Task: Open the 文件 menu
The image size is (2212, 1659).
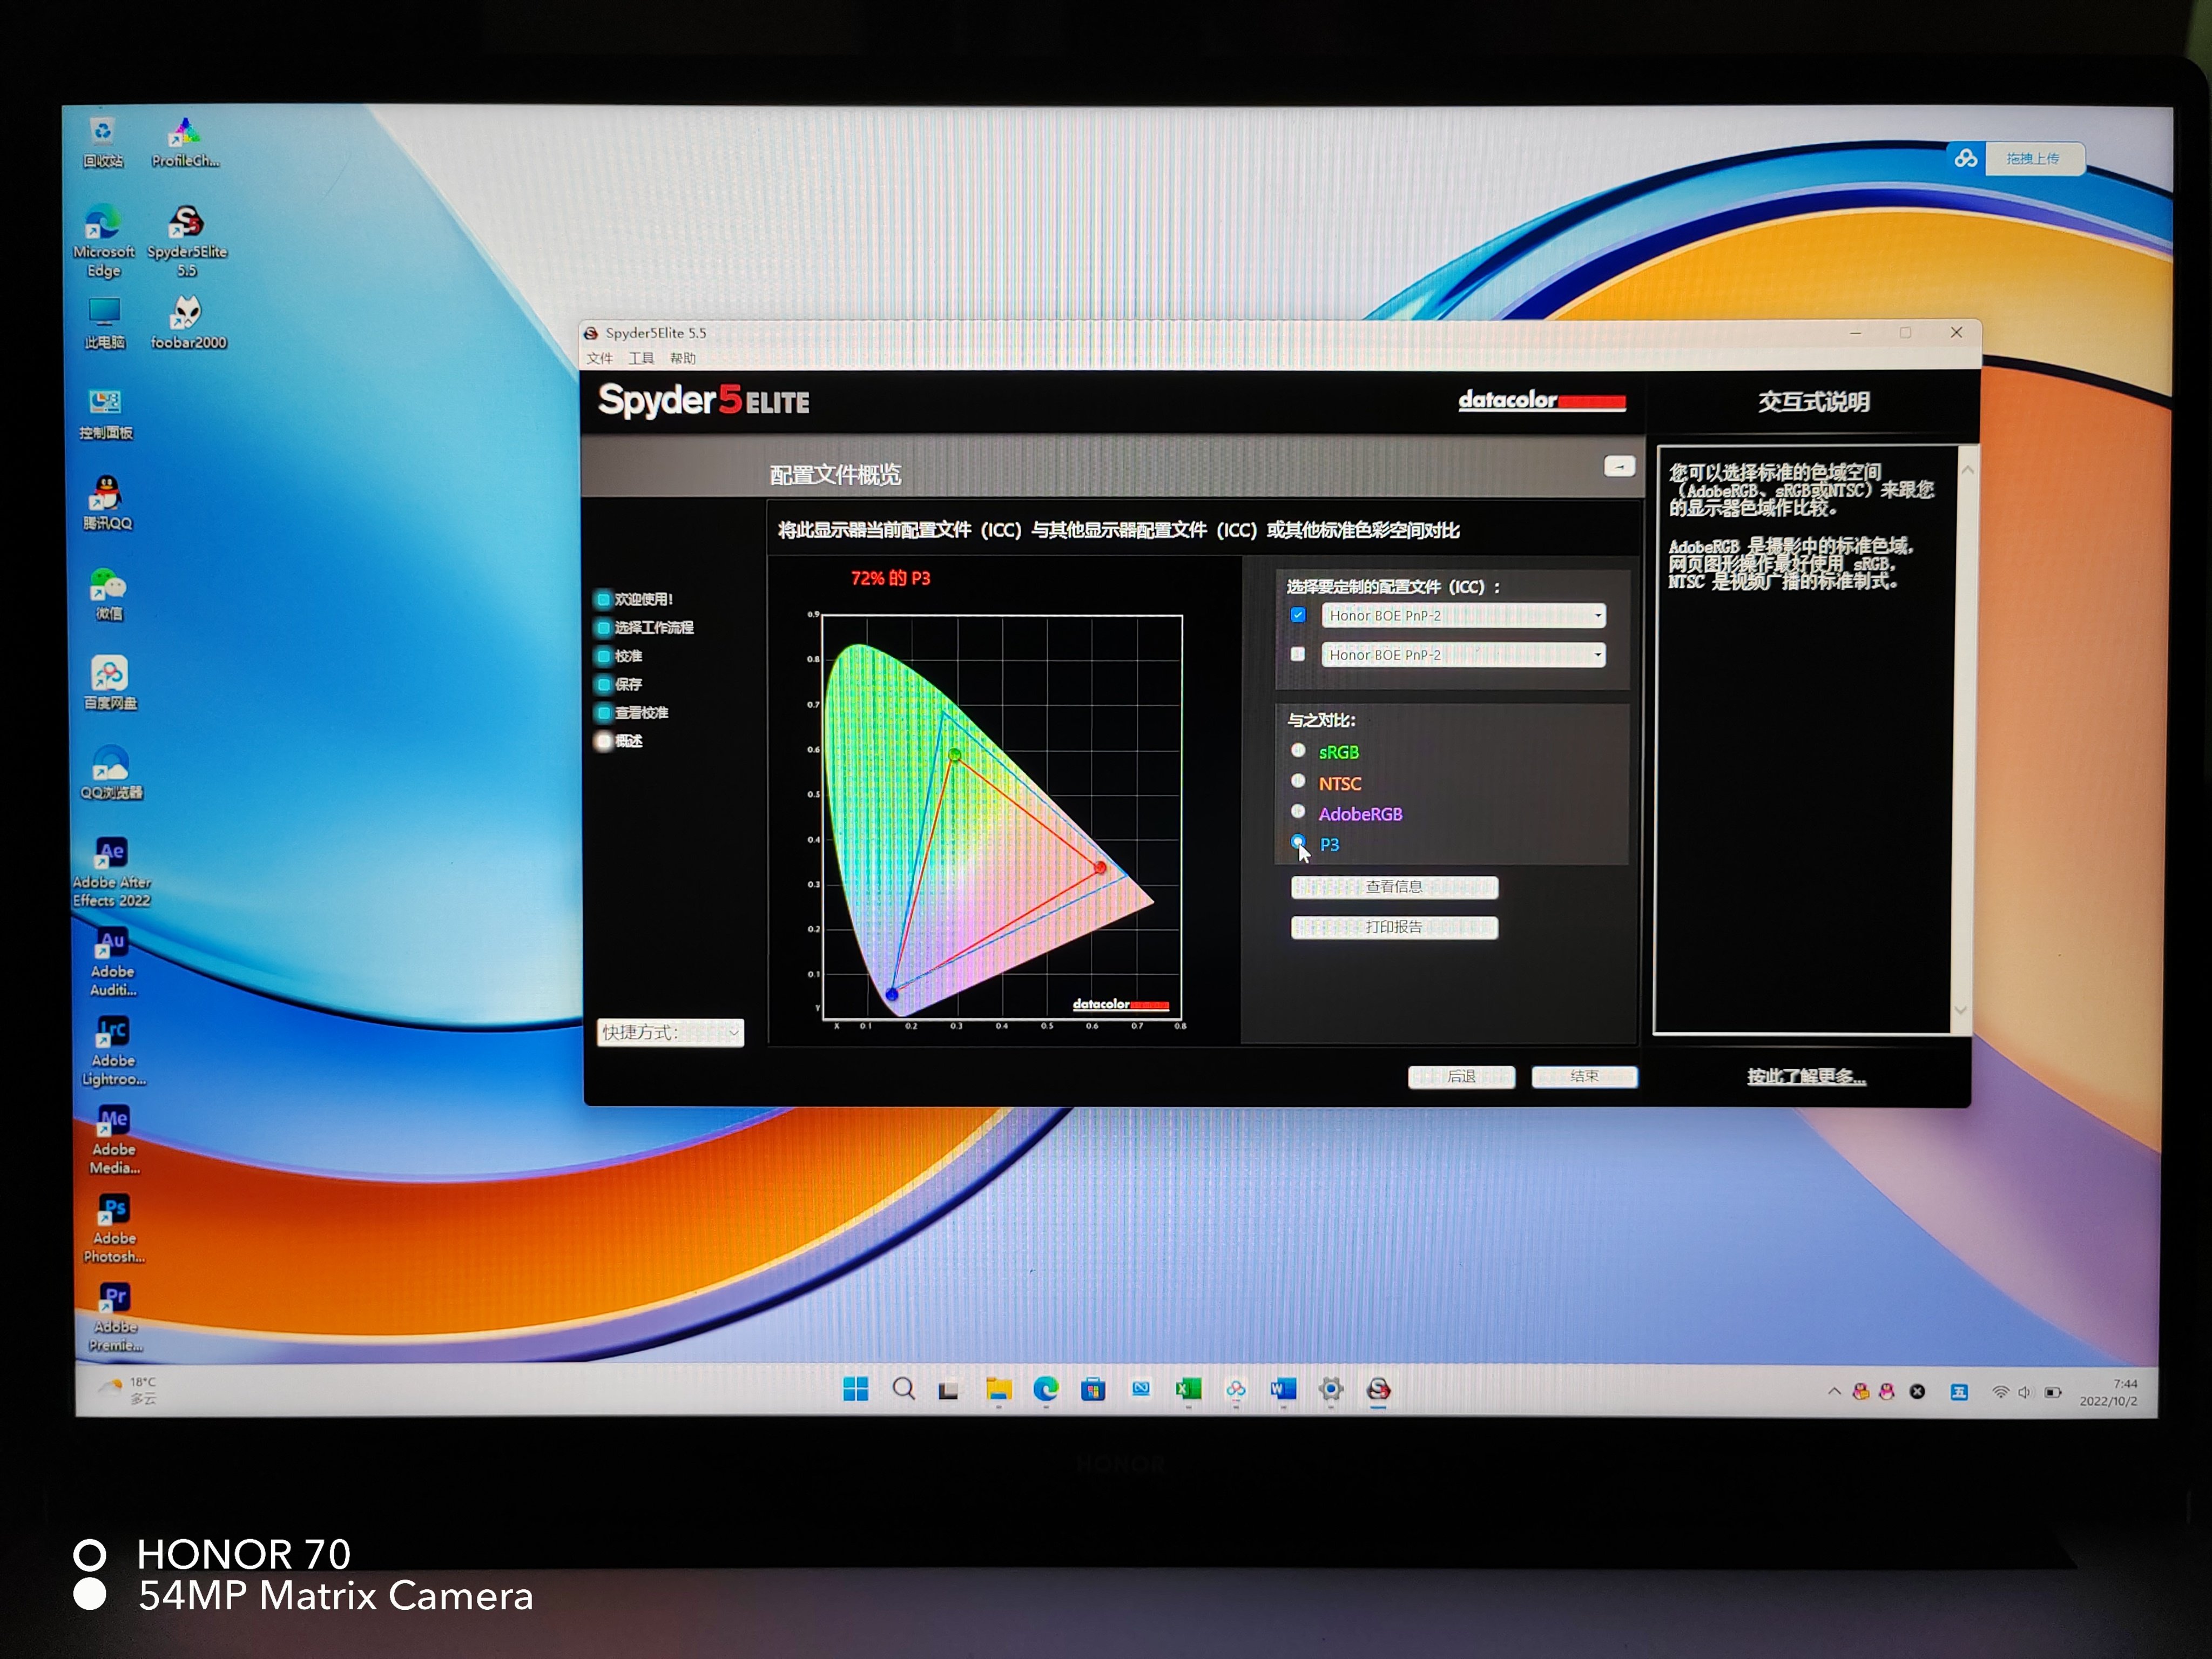Action: (599, 358)
